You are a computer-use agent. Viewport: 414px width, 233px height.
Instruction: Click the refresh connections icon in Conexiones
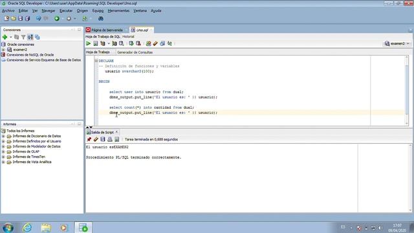coord(17,38)
